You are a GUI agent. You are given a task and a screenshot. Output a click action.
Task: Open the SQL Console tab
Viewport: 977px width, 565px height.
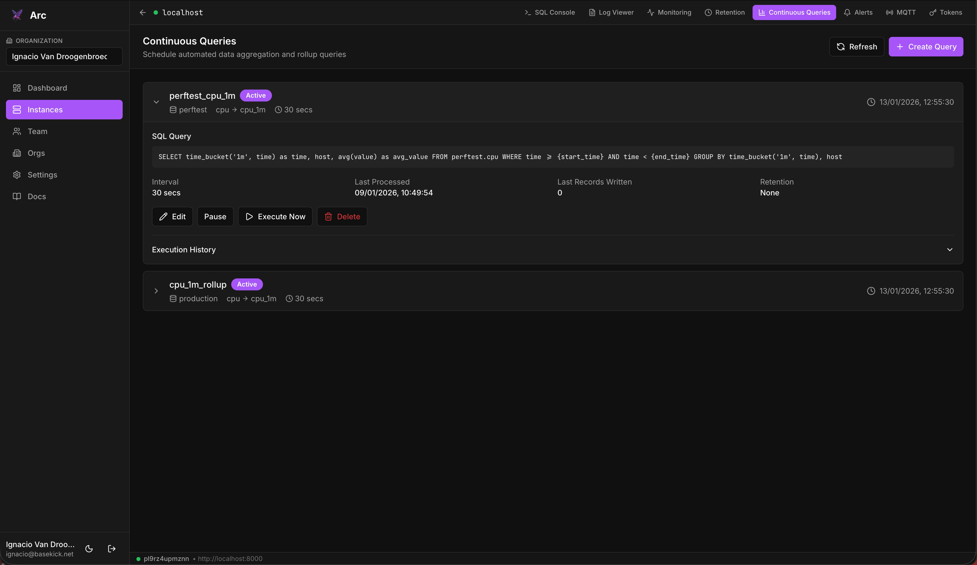pos(549,12)
